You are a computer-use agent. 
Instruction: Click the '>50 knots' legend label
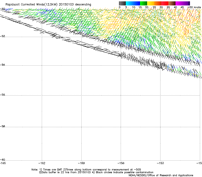(194, 7)
